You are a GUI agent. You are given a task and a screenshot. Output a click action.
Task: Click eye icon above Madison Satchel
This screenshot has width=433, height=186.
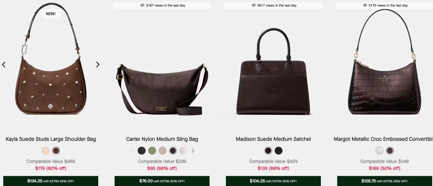pos(254,5)
